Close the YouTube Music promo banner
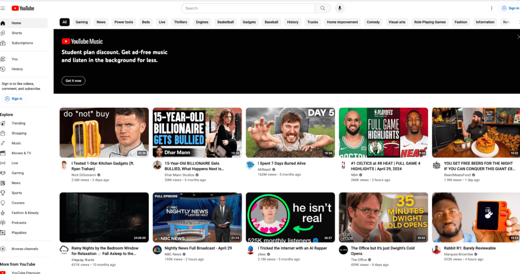 pyautogui.click(x=518, y=37)
